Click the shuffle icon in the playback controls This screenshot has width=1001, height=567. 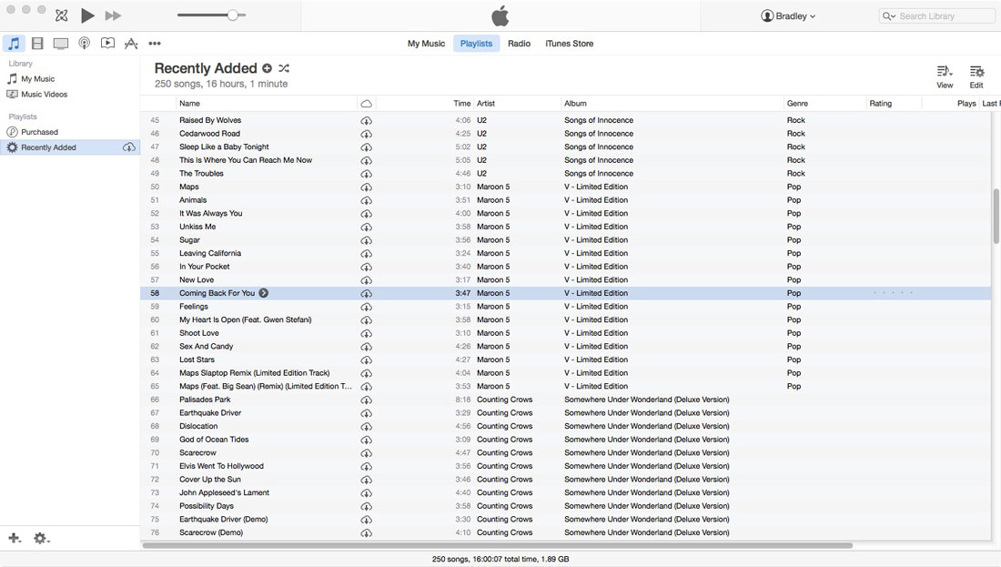pos(61,15)
